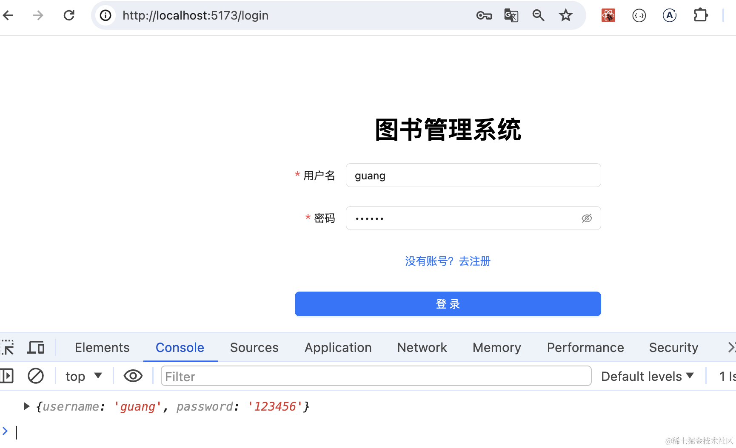Open the top JavaScript context dropdown

pyautogui.click(x=83, y=376)
